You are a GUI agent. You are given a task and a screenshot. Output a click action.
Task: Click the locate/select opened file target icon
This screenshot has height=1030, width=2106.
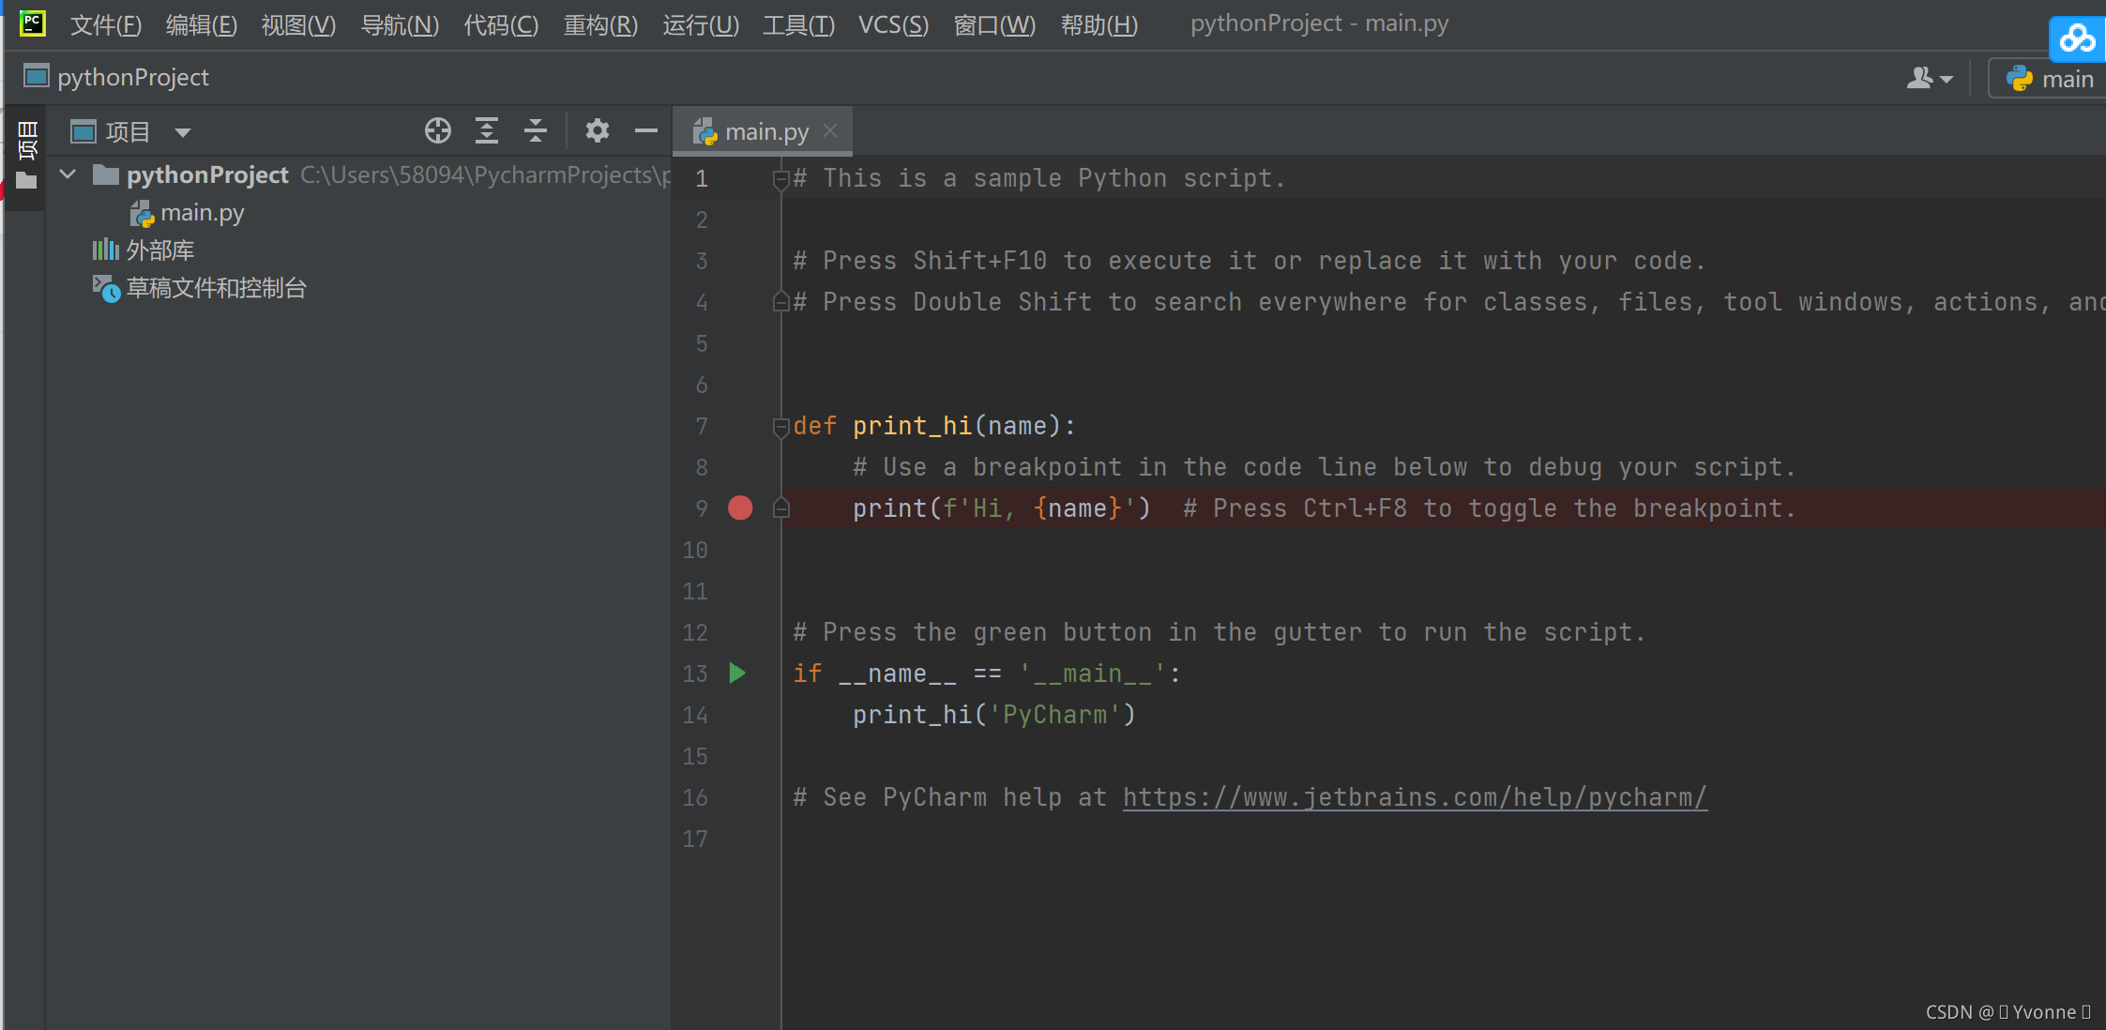[437, 130]
